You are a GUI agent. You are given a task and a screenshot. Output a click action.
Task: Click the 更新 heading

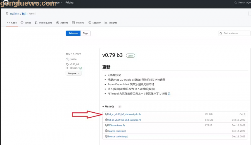106,67
